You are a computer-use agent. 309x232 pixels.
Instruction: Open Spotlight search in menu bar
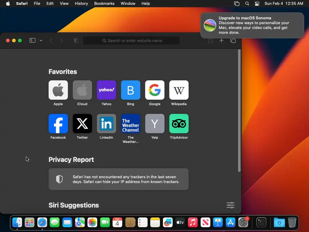247,3
